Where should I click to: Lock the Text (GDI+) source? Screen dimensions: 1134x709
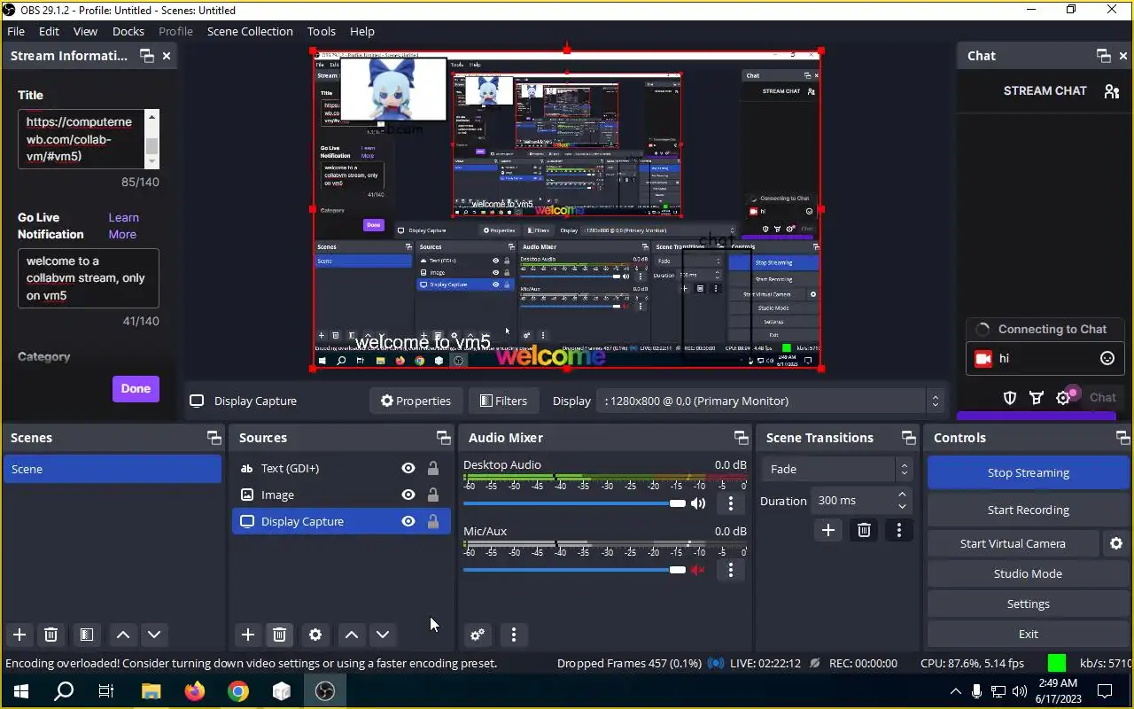[433, 468]
